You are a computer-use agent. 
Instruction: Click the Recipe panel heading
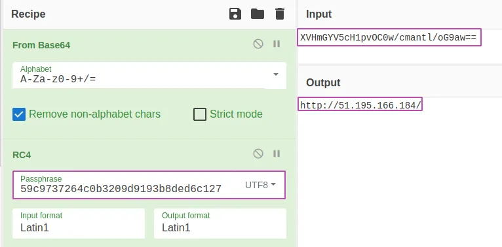[28, 14]
